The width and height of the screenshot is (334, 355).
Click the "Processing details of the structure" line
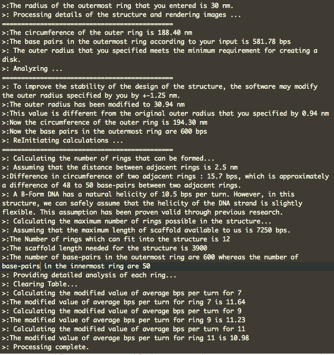tap(121, 15)
